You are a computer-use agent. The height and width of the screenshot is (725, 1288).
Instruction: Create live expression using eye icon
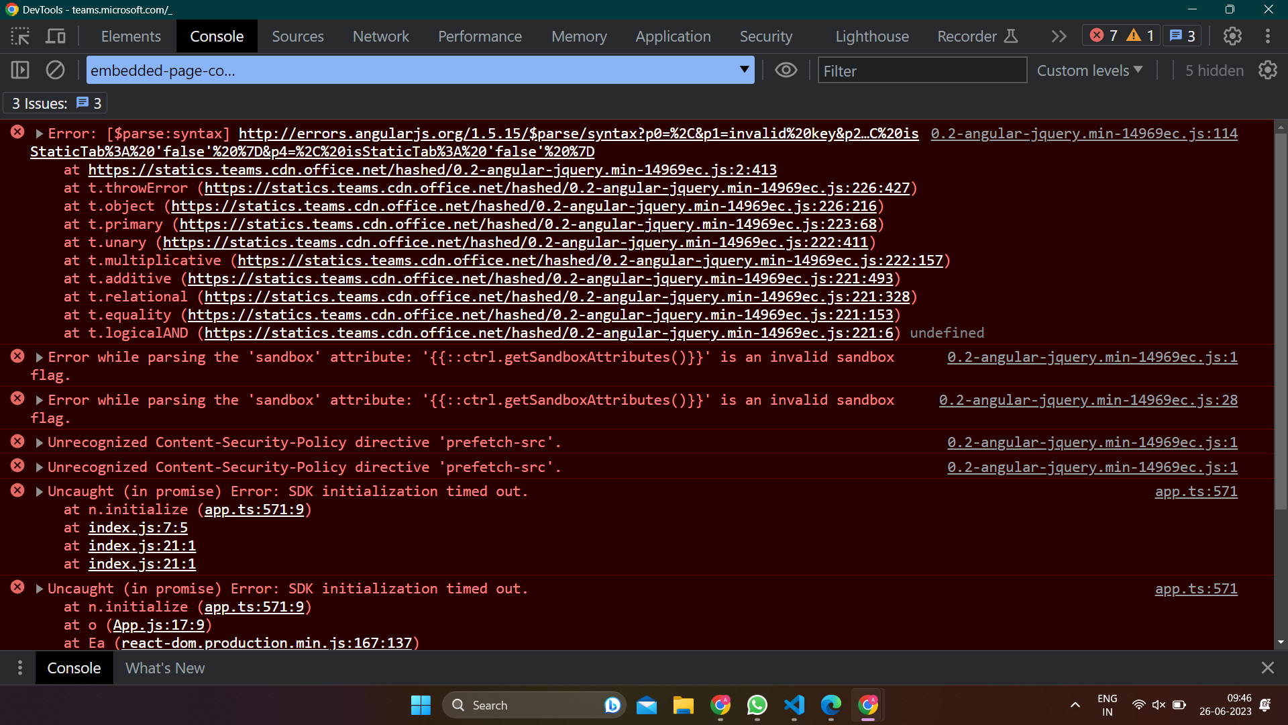point(786,70)
